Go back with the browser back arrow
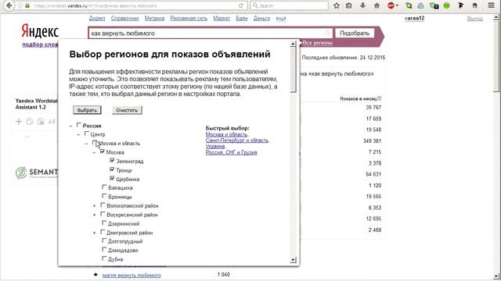Image resolution: width=501 pixels, height=281 pixels. coord(9,5)
